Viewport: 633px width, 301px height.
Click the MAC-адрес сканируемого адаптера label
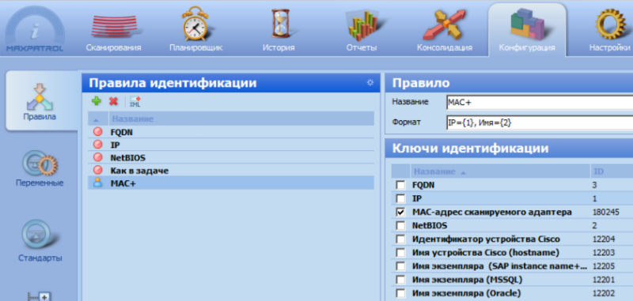pos(491,212)
